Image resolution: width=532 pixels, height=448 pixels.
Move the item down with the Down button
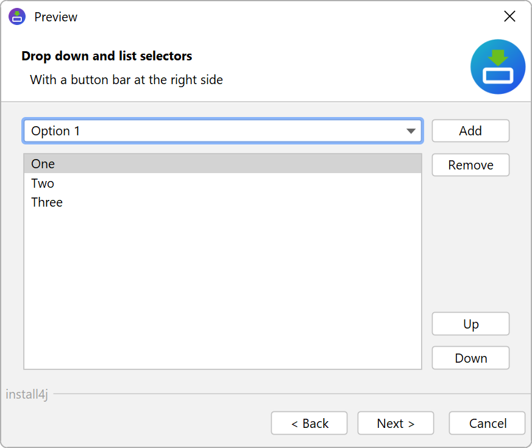(x=470, y=358)
